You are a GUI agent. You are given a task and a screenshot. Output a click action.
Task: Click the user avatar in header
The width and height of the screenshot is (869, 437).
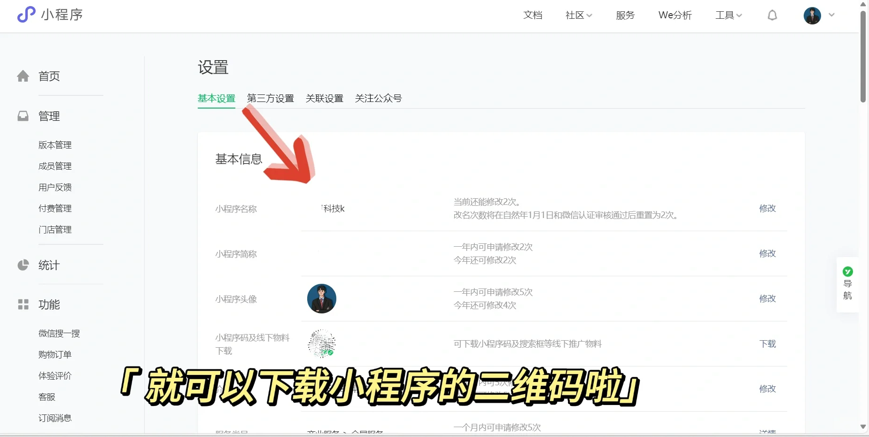pyautogui.click(x=812, y=16)
